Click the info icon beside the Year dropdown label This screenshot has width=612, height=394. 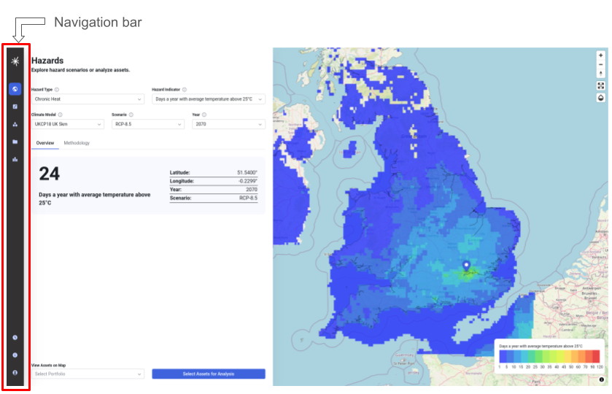coord(204,115)
